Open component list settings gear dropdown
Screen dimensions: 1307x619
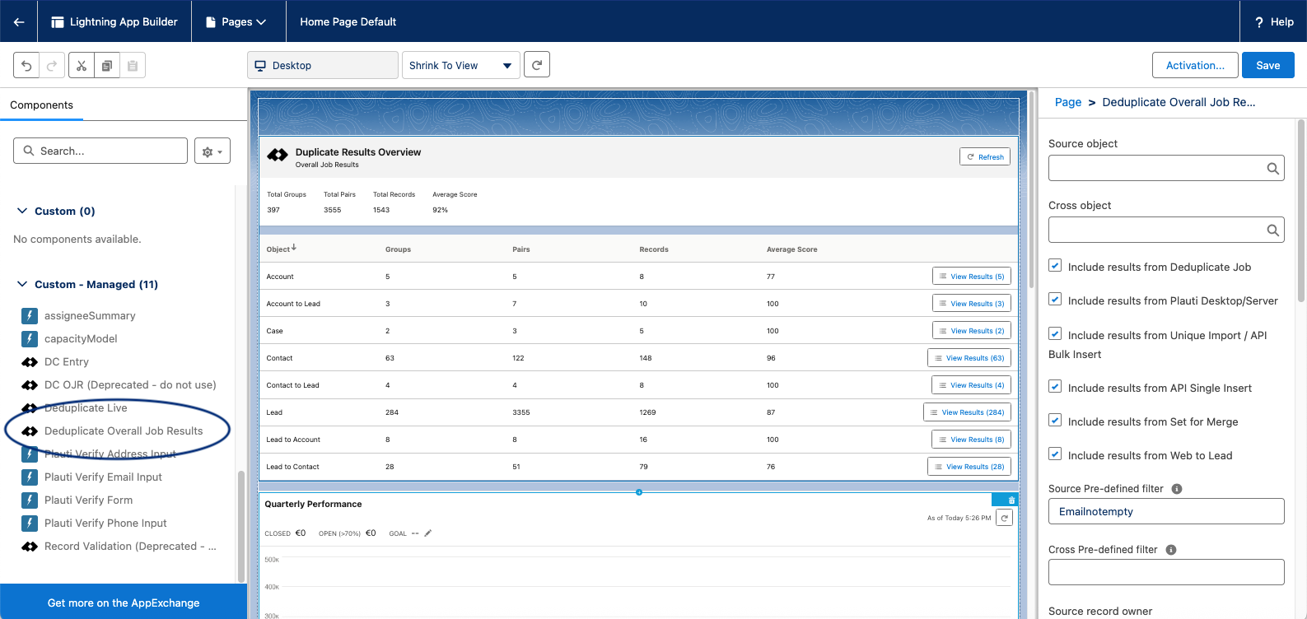[x=212, y=151]
